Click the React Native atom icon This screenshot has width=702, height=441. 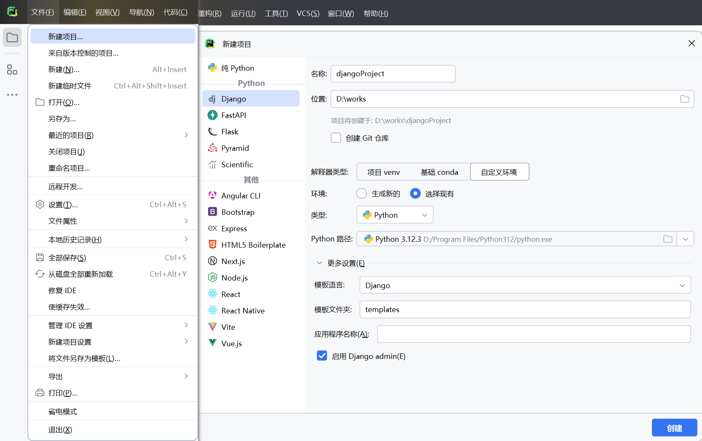tap(213, 310)
